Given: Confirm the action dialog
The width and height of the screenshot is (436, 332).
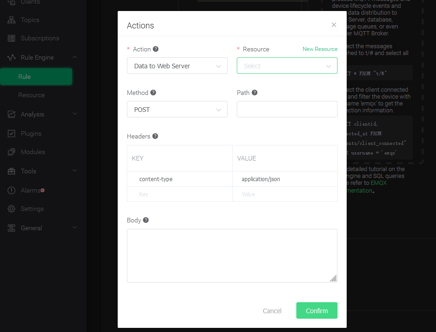Looking at the screenshot, I should coord(316,310).
